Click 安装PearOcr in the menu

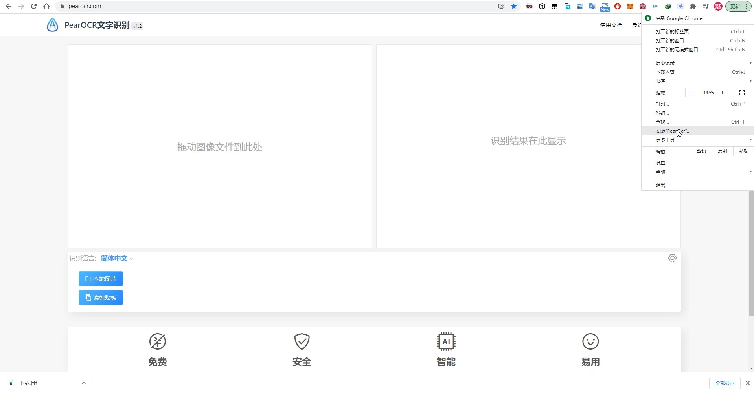pos(672,131)
